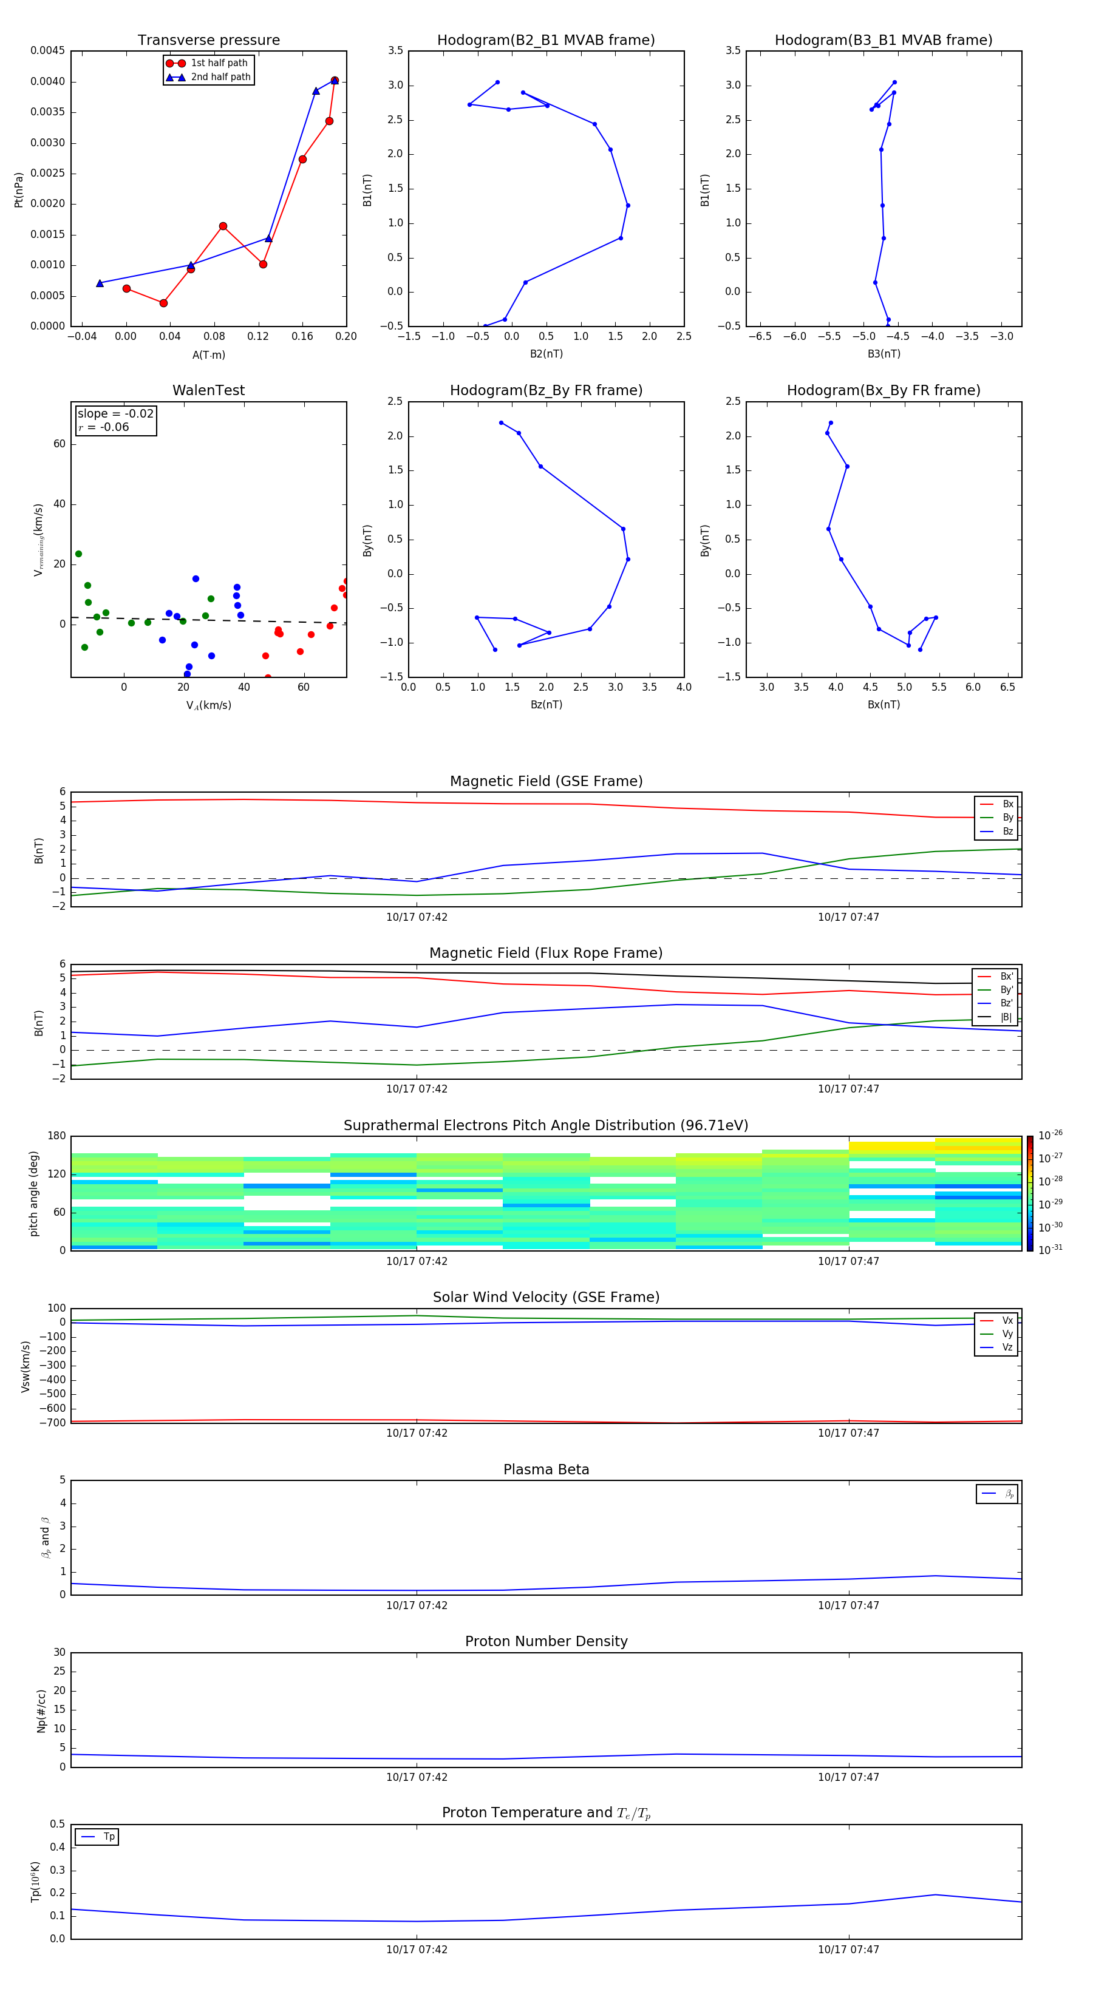Viewport: 1093px width, 2003px height.
Task: Select the Vx legend entry in Solar Wind plot
Action: (996, 1320)
